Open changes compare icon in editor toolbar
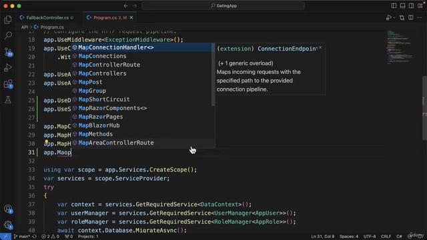Image resolution: width=427 pixels, height=240 pixels. (402, 18)
